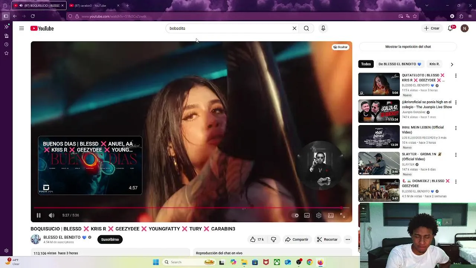Open the YouTube hamburger guide menu
Image resolution: width=476 pixels, height=268 pixels.
tap(22, 28)
